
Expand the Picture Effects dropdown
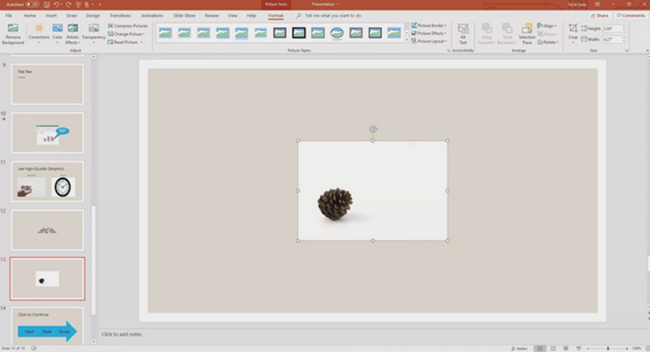[x=429, y=34]
